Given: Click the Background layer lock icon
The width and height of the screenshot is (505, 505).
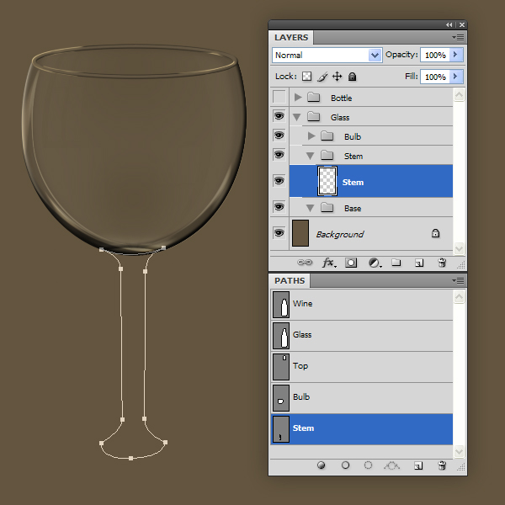Looking at the screenshot, I should 435,233.
